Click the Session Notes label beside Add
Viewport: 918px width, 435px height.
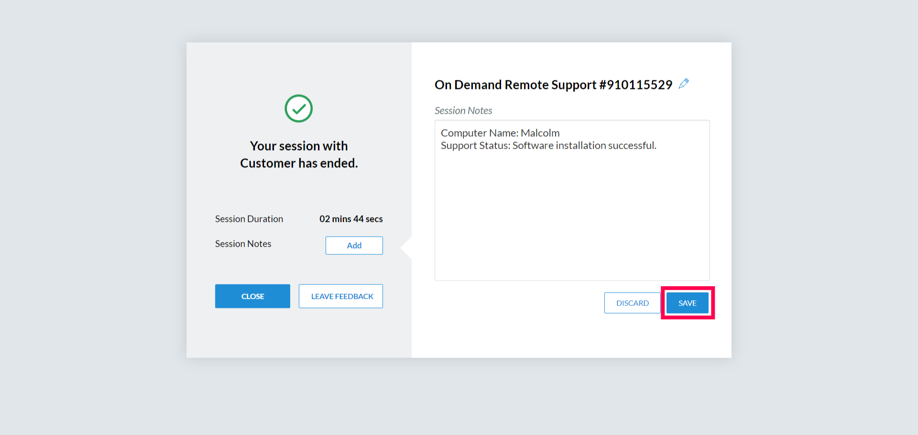[243, 244]
